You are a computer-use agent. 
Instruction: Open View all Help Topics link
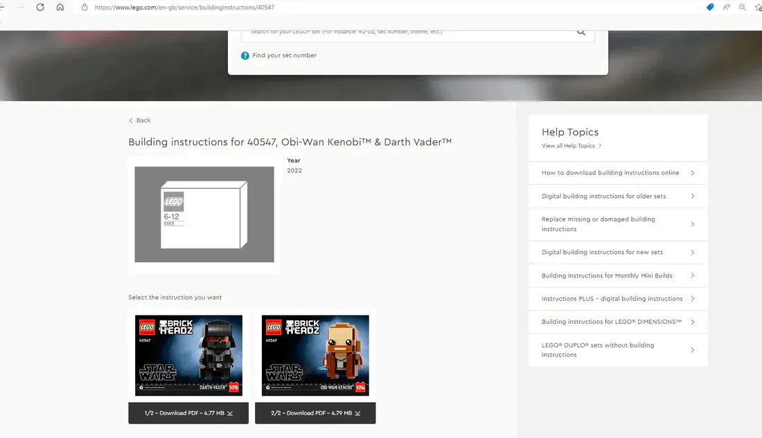pos(571,146)
